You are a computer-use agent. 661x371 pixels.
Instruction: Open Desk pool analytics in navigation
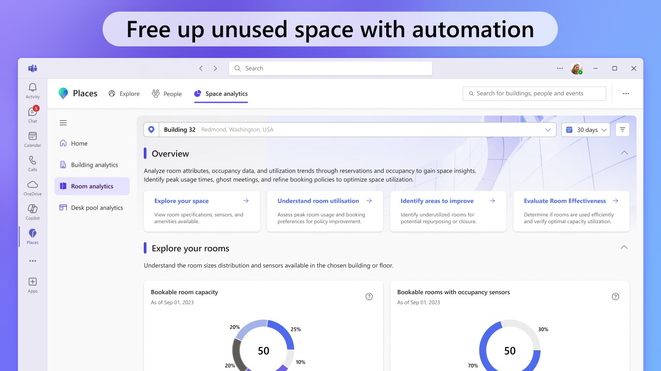click(92, 208)
